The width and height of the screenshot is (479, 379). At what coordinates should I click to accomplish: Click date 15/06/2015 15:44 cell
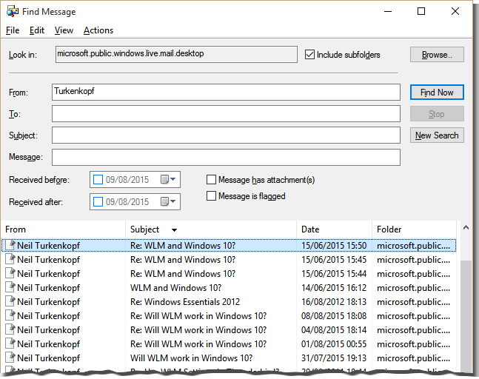[334, 274]
